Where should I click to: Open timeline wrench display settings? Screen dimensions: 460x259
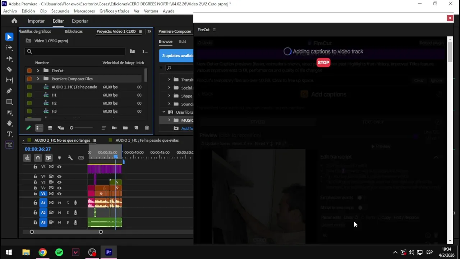(70, 158)
